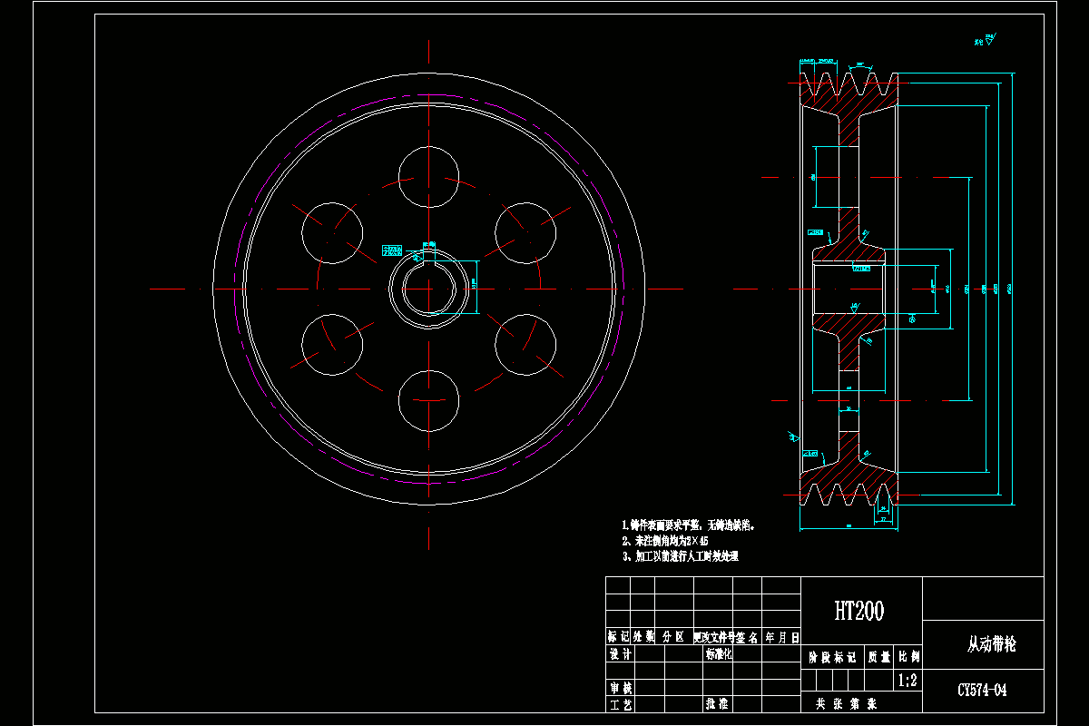Image resolution: width=1089 pixels, height=726 pixels.
Task: Select the 签名 column header
Action: point(749,637)
